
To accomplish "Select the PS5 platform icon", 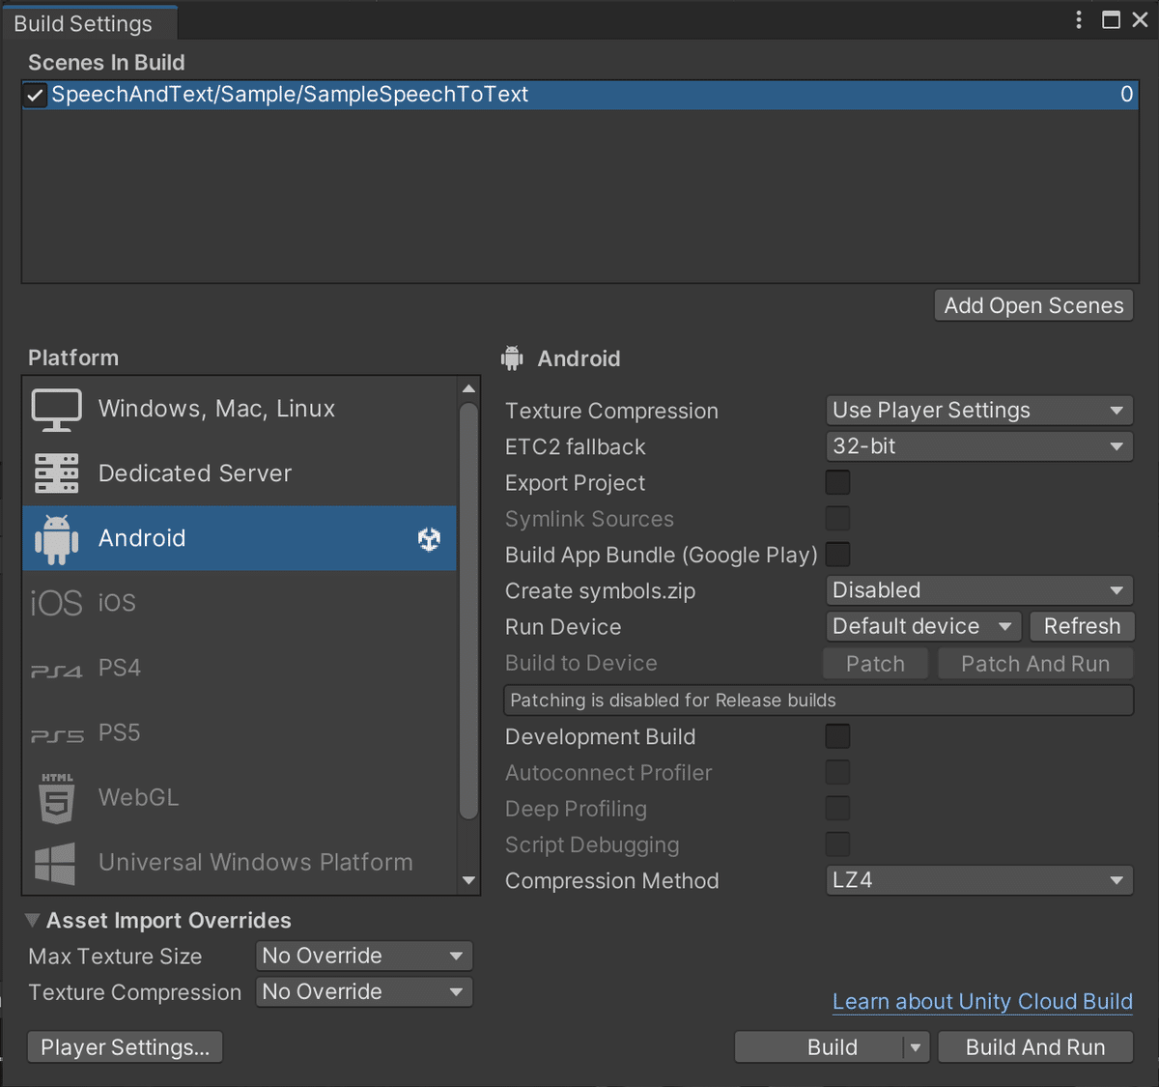I will click(57, 734).
